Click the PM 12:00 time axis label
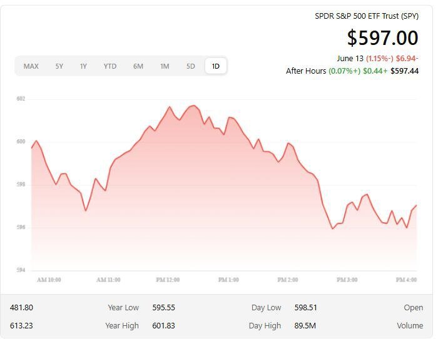438x339 pixels. [x=168, y=280]
